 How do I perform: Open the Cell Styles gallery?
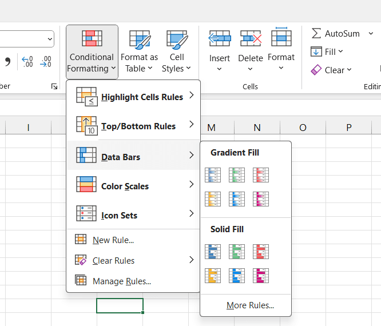(177, 51)
